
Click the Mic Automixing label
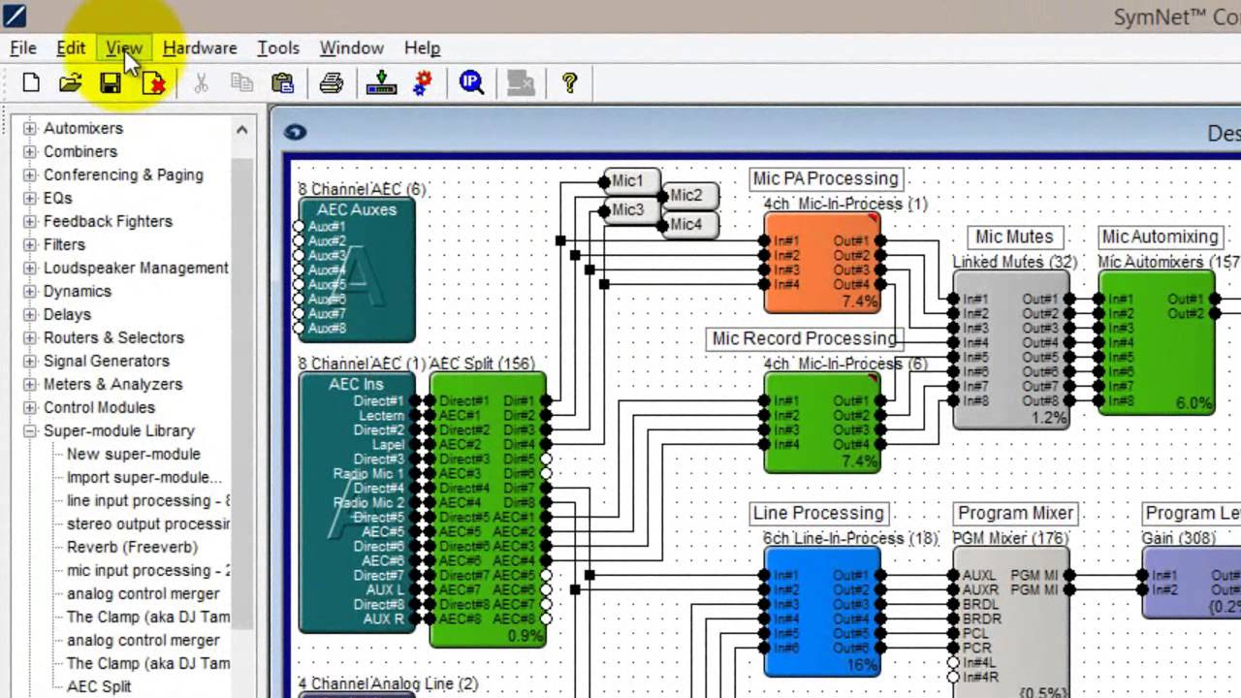click(1161, 237)
